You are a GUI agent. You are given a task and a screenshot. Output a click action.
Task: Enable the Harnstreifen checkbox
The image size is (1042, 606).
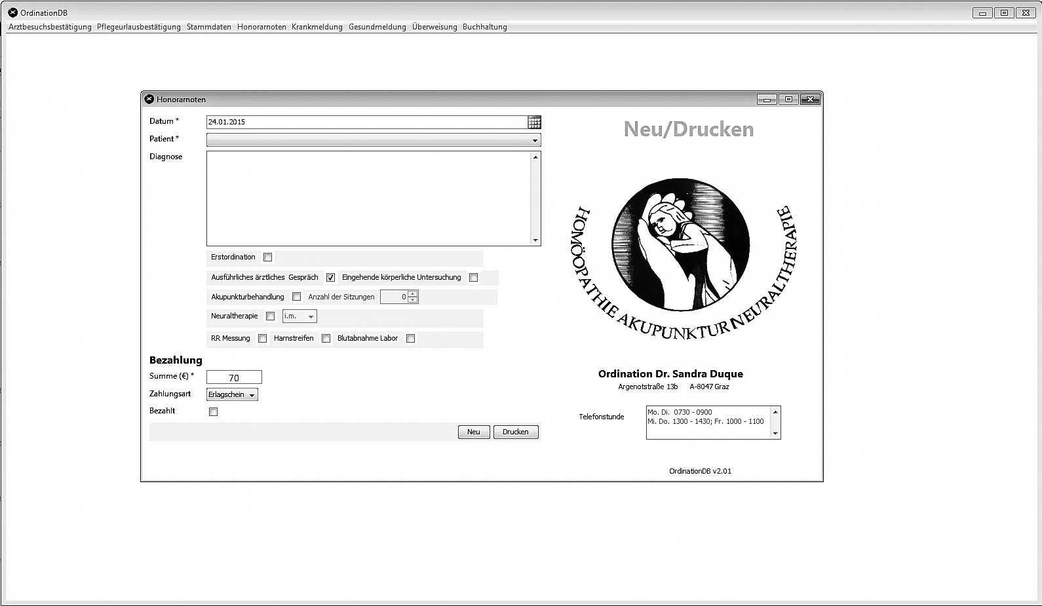click(x=326, y=339)
